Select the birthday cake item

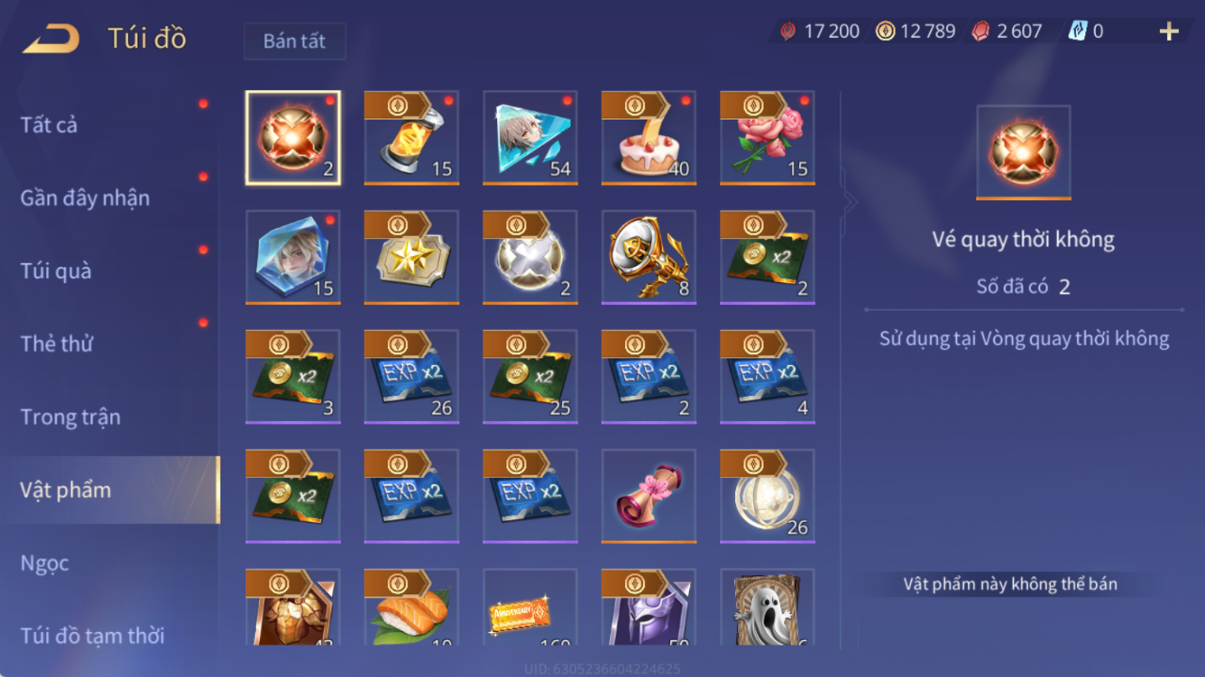[649, 138]
